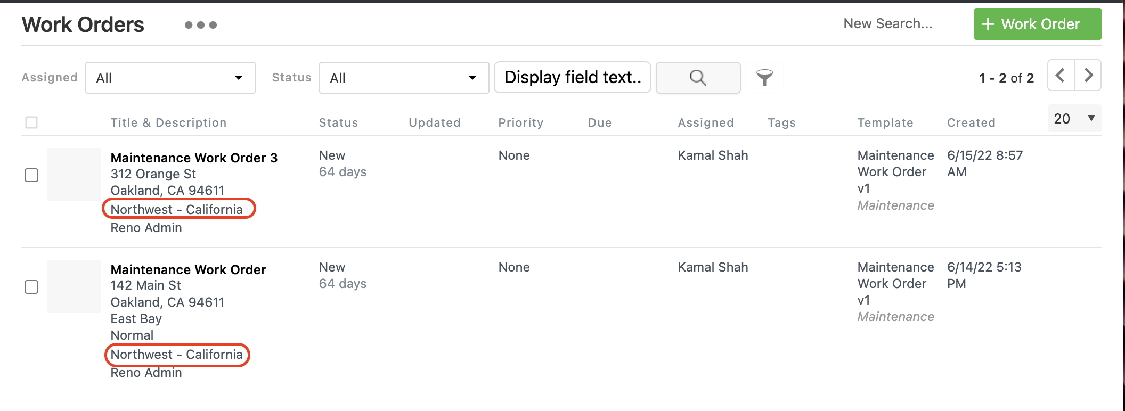Click the Northwest - California region label
Screen dimensions: 1125x411
[178, 209]
